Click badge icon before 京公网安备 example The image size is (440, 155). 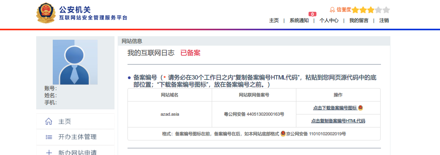(x=283, y=134)
